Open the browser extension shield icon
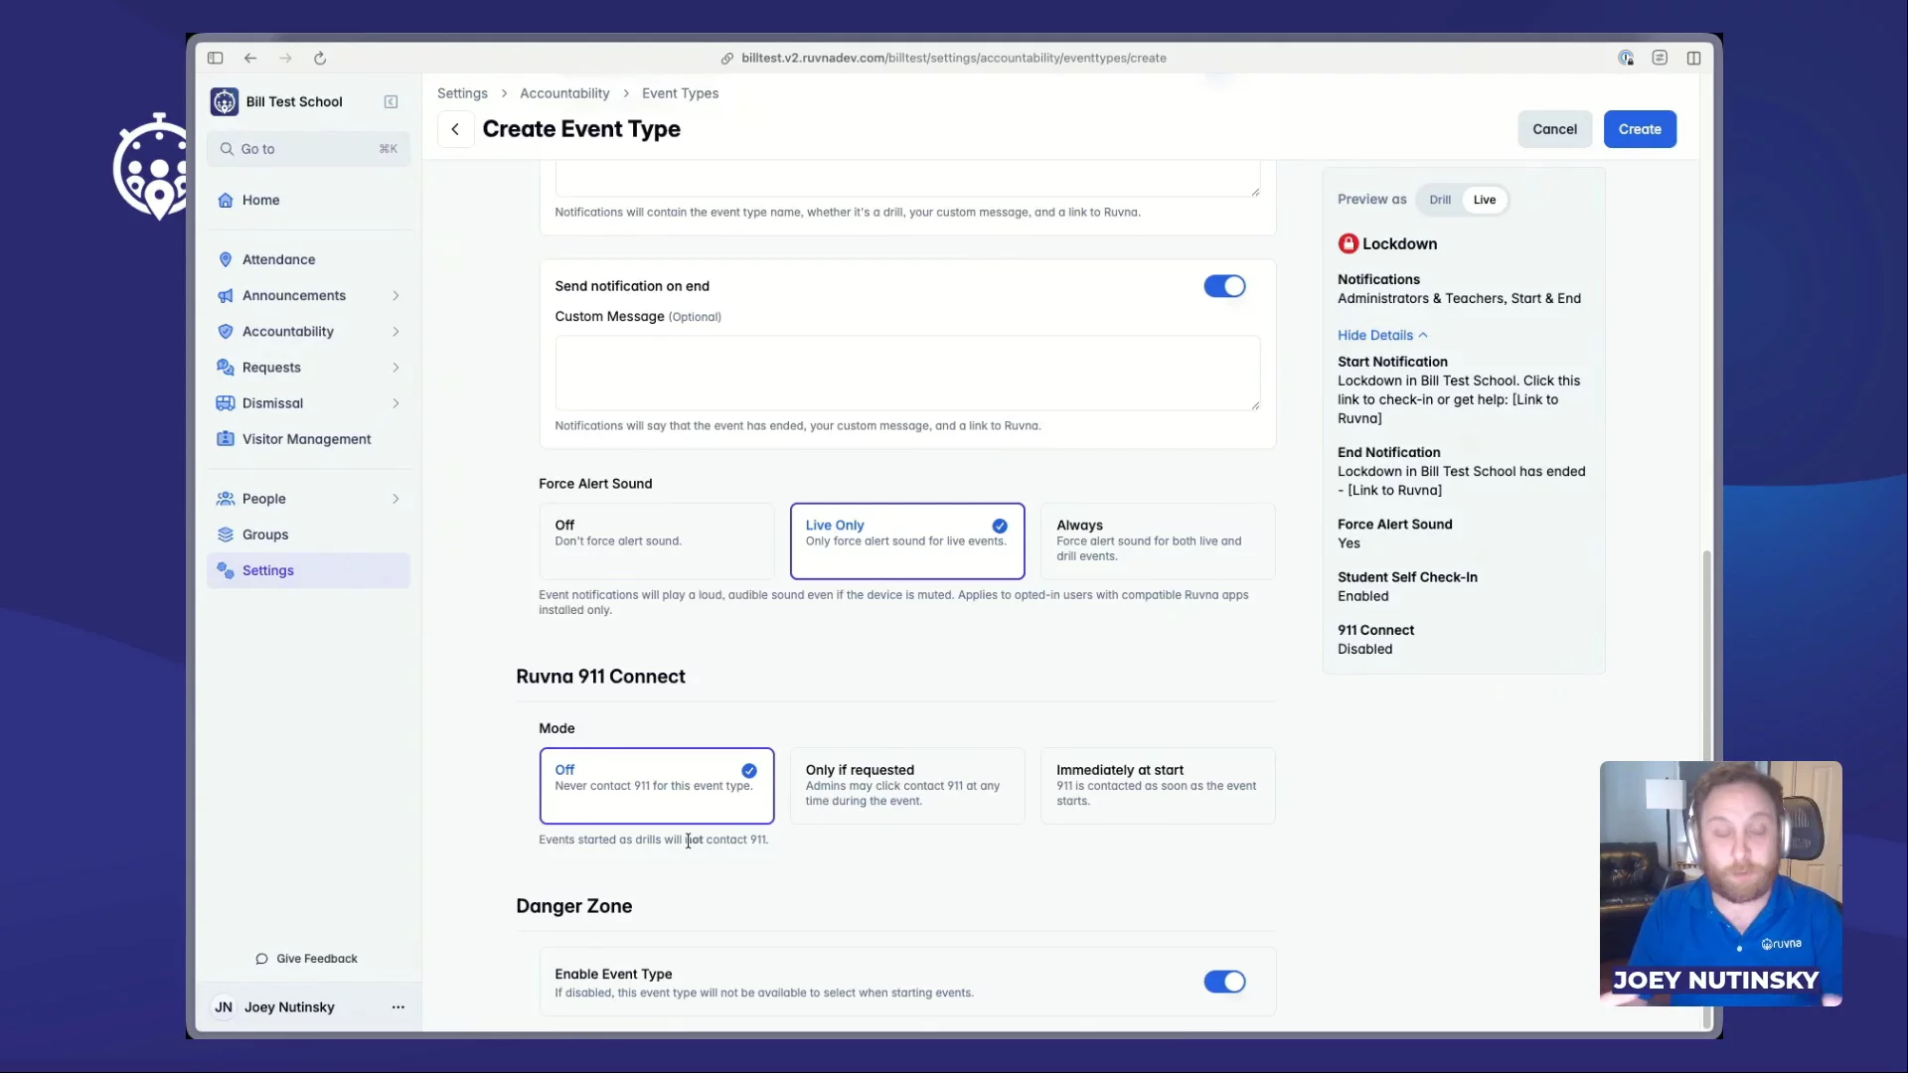This screenshot has height=1073, width=1908. click(1626, 58)
